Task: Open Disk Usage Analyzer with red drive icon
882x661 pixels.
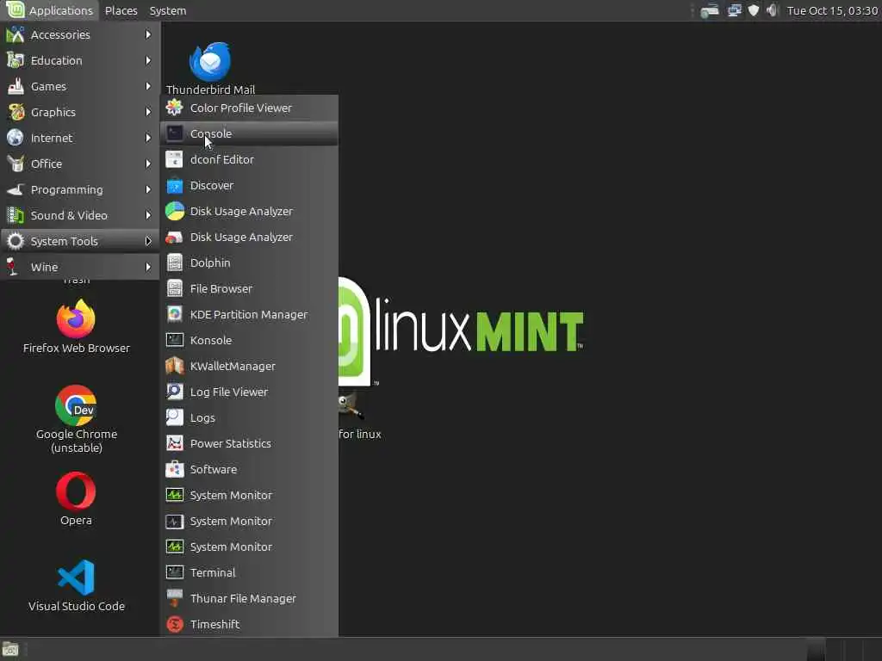Action: point(249,238)
